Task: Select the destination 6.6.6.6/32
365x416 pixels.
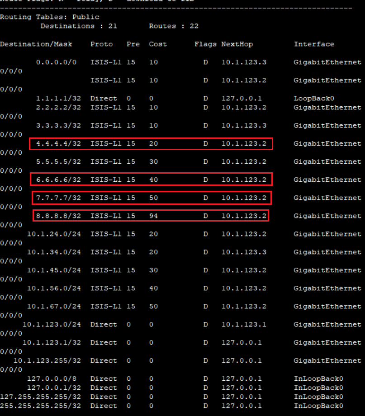Action: (x=58, y=180)
